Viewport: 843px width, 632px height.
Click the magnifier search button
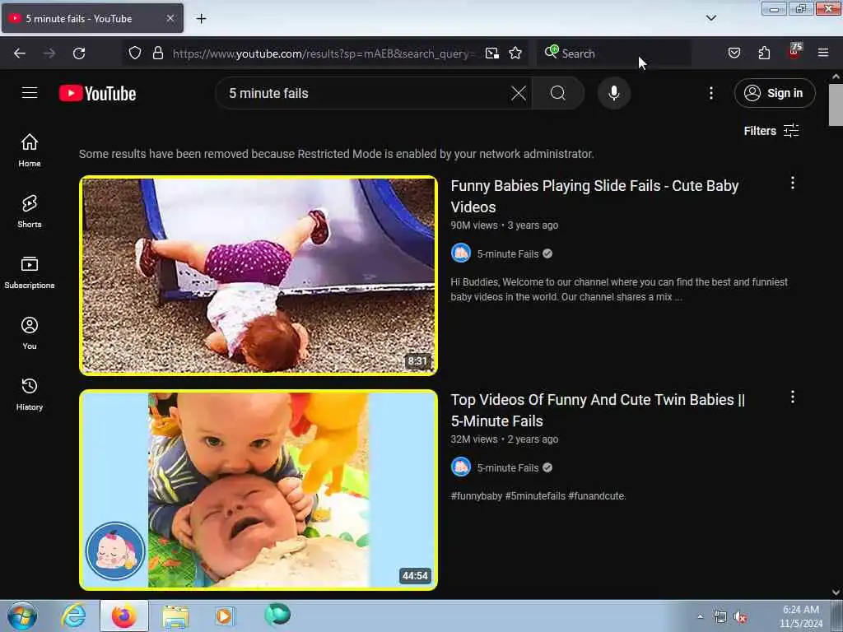558,93
